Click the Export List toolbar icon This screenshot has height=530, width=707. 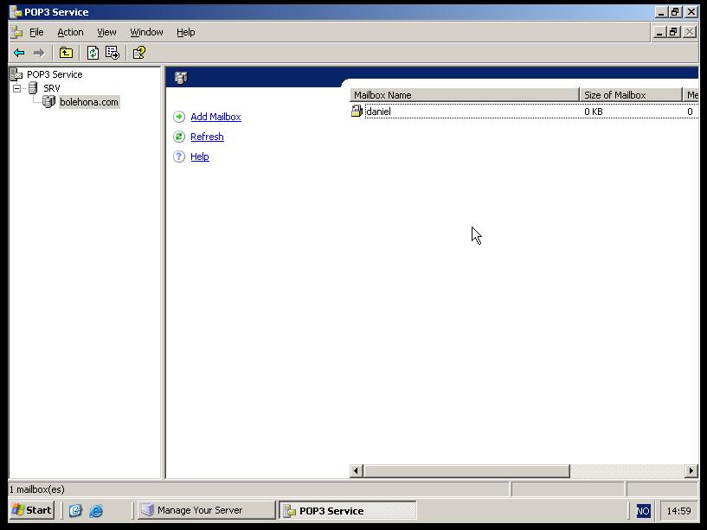pos(112,53)
